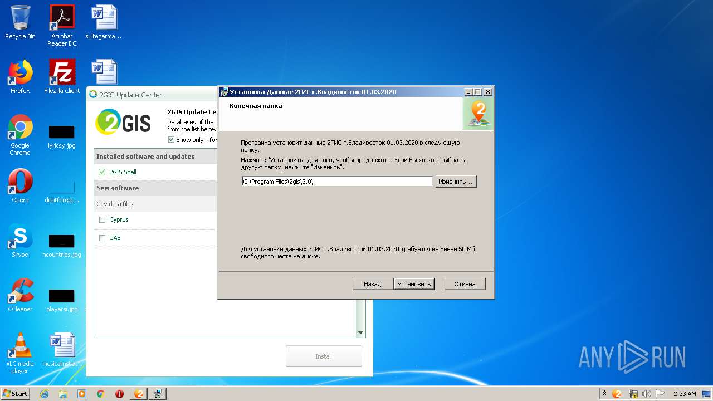This screenshot has height=401, width=713.
Task: Open playersi.jpg file icon
Action: pos(61,301)
